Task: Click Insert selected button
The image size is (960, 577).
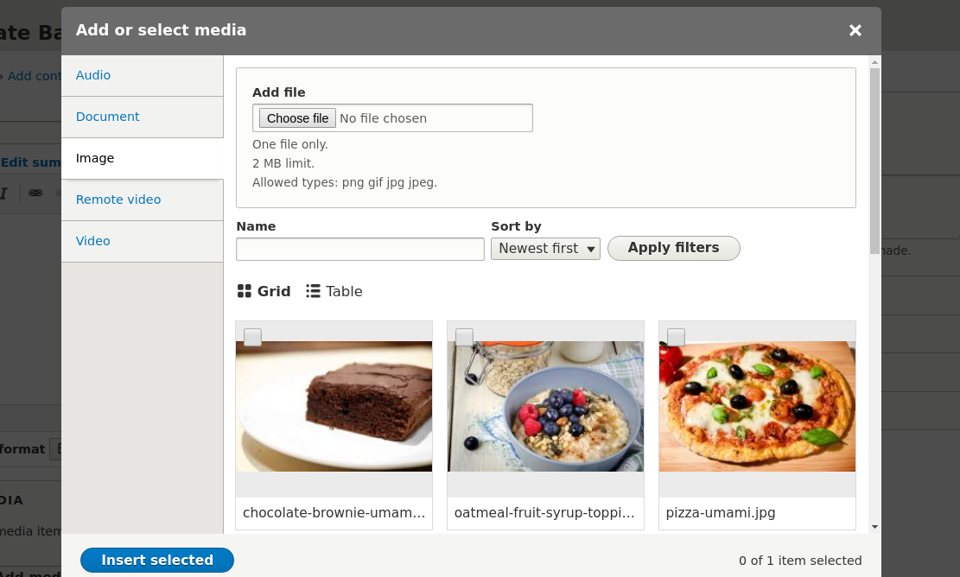Action: coord(157,560)
